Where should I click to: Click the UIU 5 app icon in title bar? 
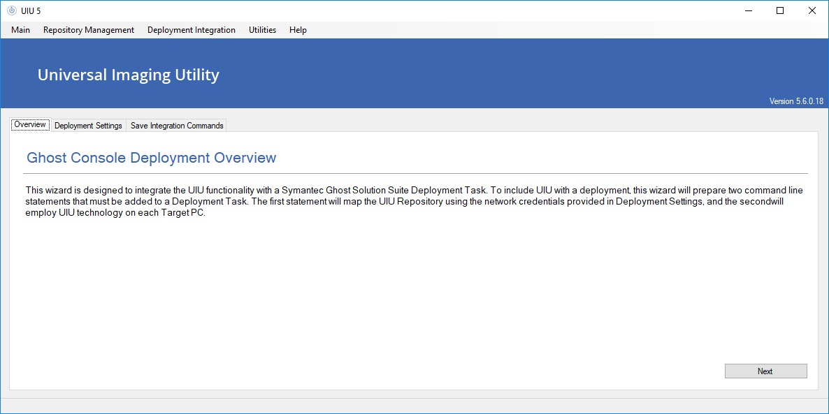coord(11,10)
